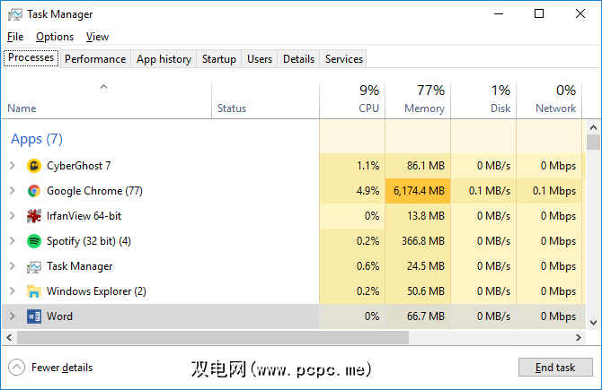Expand the Google Chrome process group
Viewport: 602px width, 390px height.
click(x=12, y=191)
